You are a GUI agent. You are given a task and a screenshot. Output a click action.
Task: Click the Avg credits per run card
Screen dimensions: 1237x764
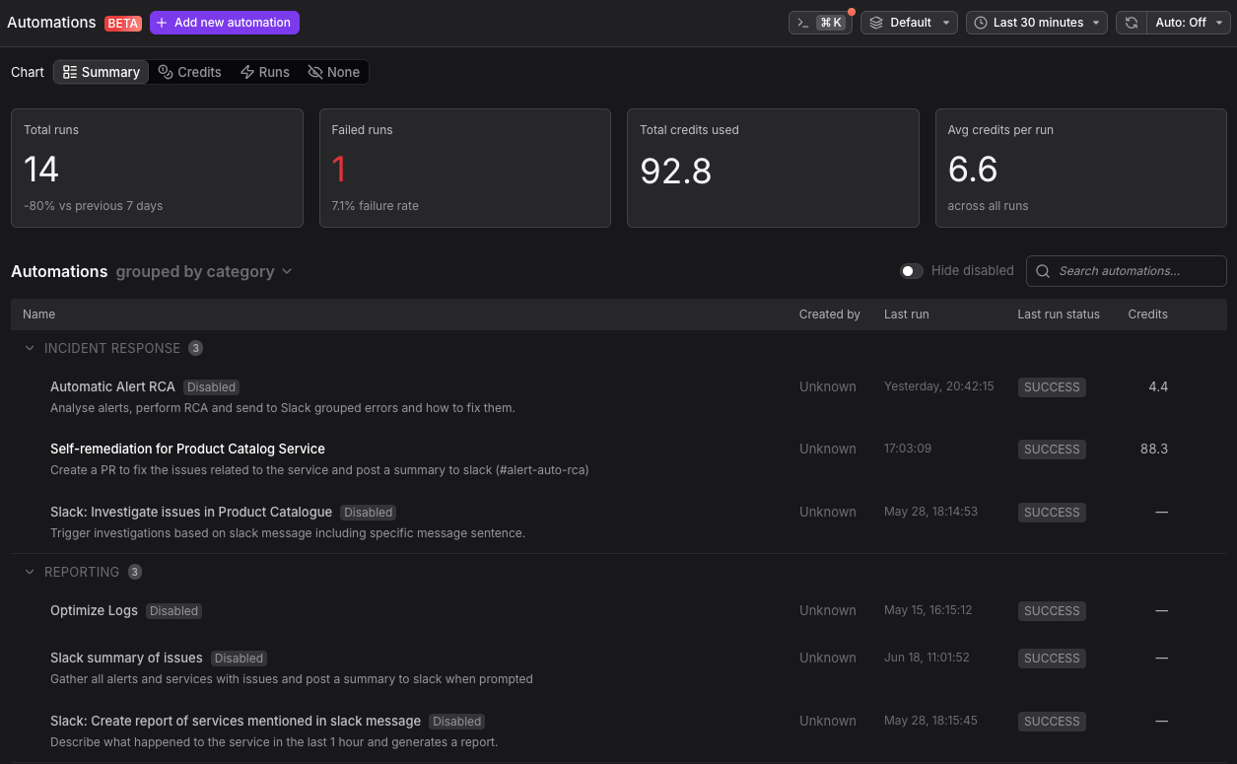click(1081, 169)
